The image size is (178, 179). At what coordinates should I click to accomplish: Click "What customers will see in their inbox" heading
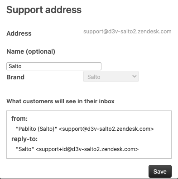coord(60,101)
